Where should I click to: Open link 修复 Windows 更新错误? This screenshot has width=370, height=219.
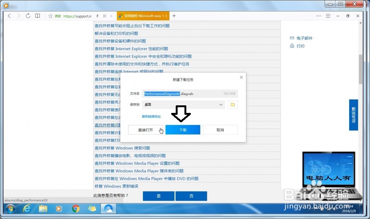116,186
